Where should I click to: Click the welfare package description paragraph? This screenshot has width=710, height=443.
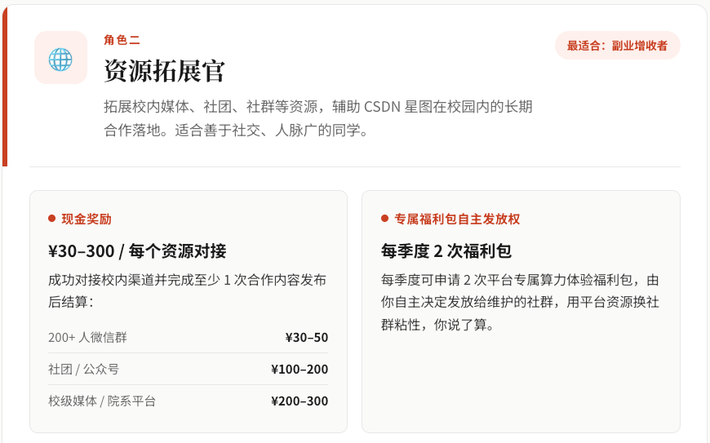click(520, 302)
